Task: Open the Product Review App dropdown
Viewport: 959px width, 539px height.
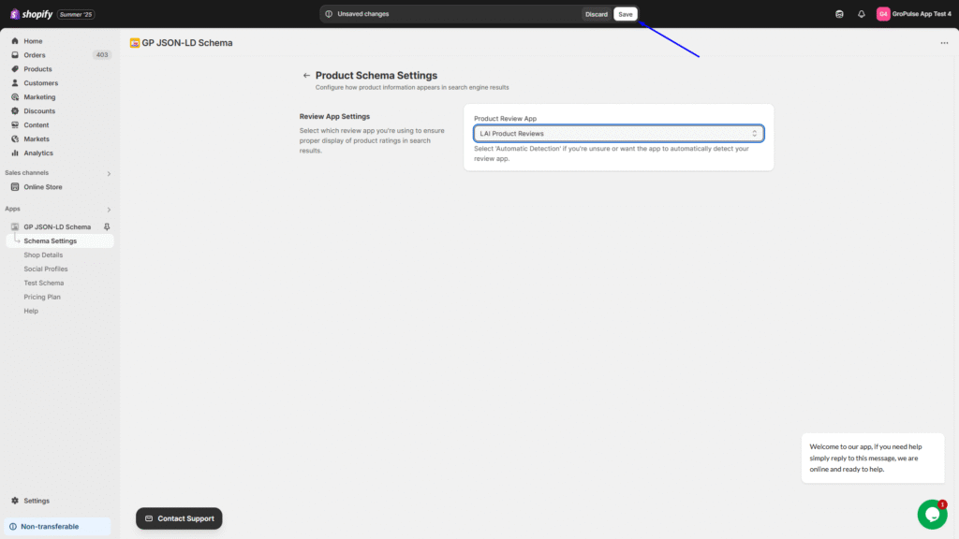Action: tap(618, 133)
